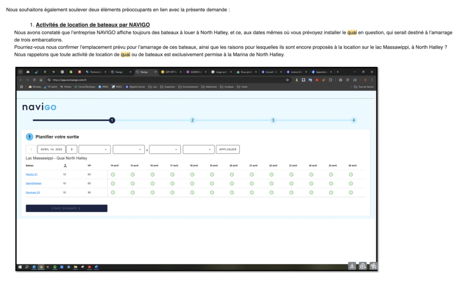Image resolution: width=458 pixels, height=282 pixels.
Task: Open the Vectra 21 boat link
Action: pos(32,174)
